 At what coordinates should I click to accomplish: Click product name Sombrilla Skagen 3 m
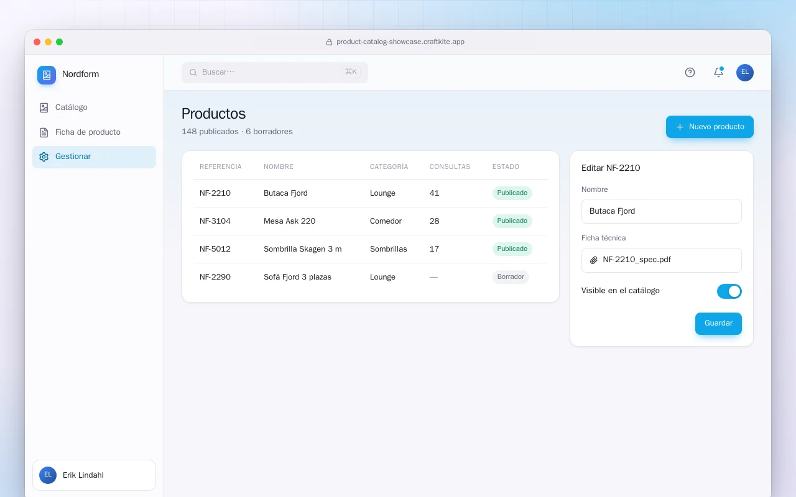click(x=303, y=249)
